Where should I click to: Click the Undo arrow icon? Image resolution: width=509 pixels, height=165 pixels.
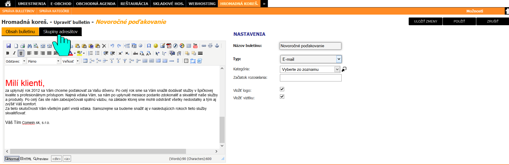(112, 46)
